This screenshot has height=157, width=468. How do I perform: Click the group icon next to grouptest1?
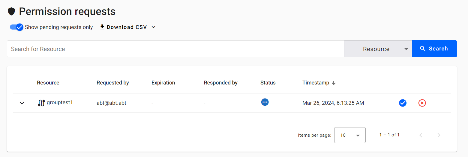pos(41,103)
